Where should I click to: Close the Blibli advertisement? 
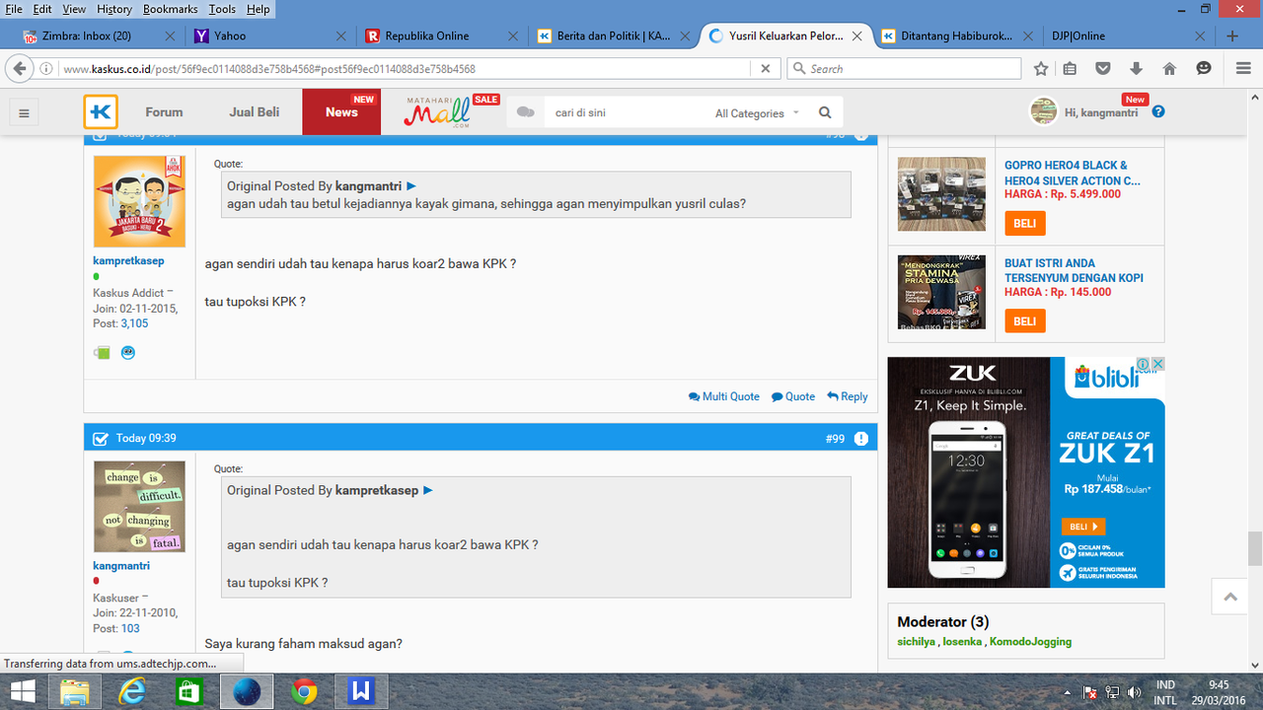click(1158, 364)
